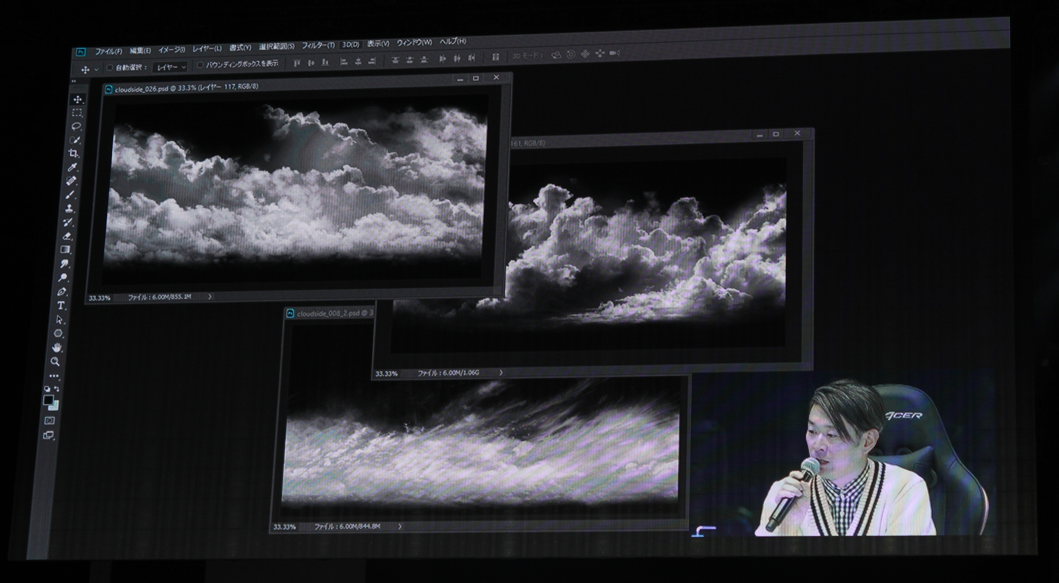Toggle Quick Mask mode icon
The height and width of the screenshot is (583, 1059).
(x=49, y=420)
